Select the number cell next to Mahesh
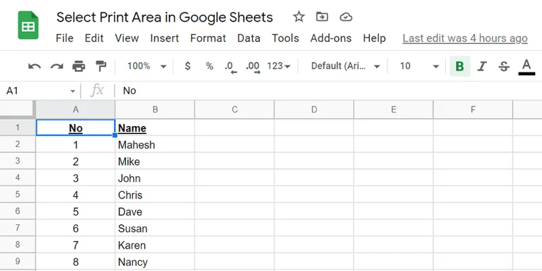The image size is (542, 271). tap(75, 144)
